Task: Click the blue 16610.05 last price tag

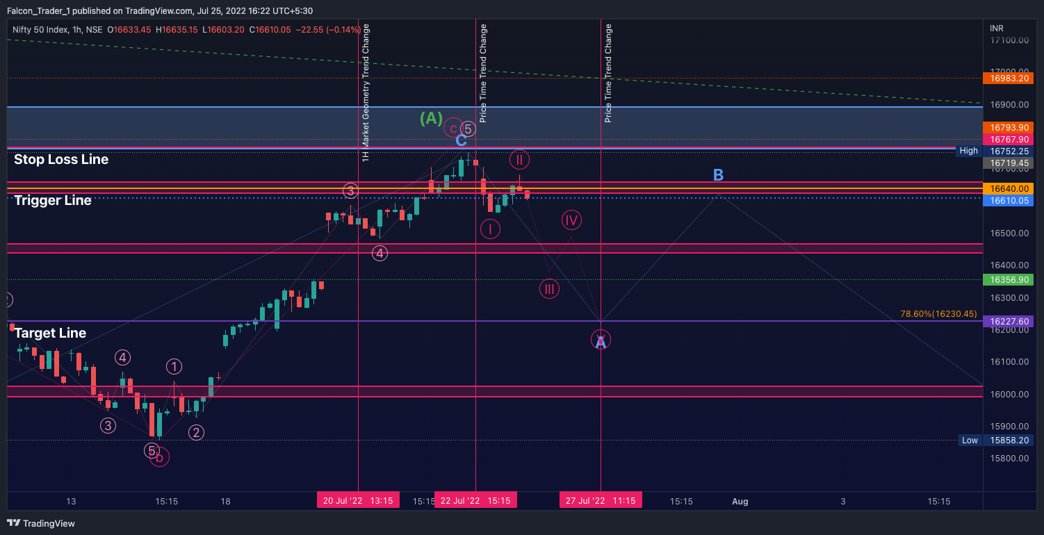Action: click(1009, 200)
